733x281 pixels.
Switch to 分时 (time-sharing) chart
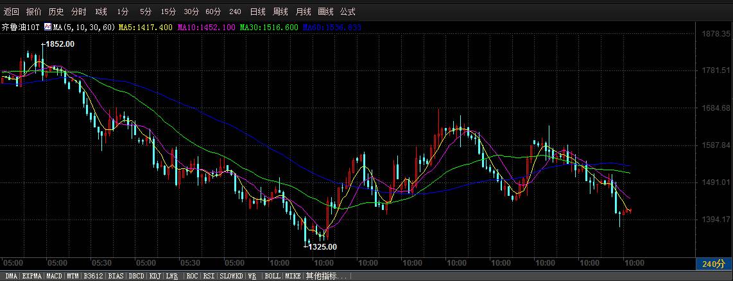pyautogui.click(x=78, y=12)
